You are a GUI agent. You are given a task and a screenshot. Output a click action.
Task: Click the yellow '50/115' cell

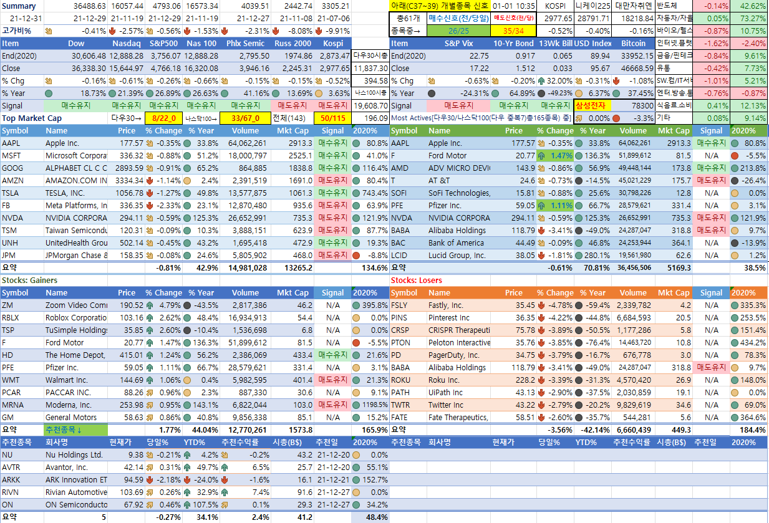pos(332,118)
